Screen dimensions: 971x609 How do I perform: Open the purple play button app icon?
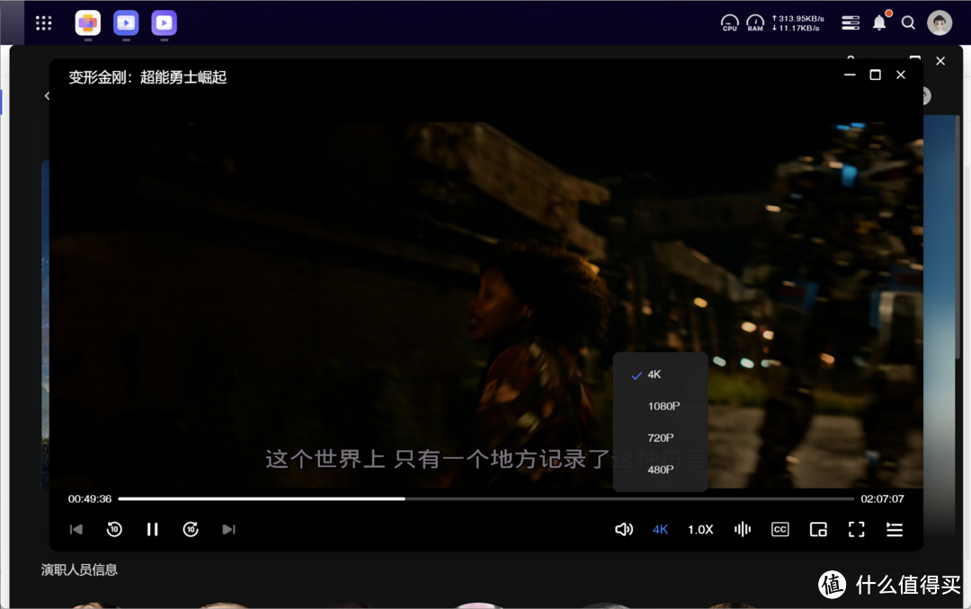coord(165,22)
